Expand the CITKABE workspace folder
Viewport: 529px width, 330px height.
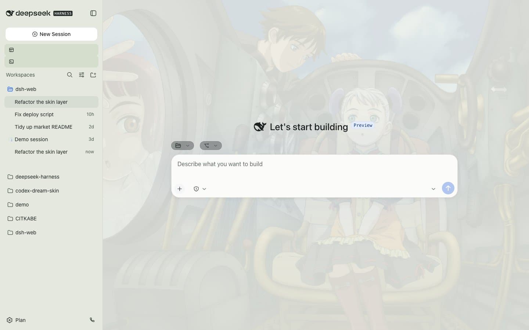pos(51,219)
